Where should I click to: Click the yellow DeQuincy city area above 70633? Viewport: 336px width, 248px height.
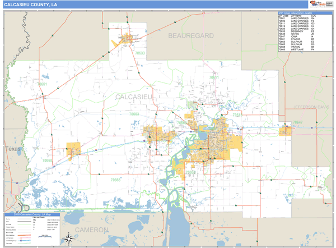125,39
